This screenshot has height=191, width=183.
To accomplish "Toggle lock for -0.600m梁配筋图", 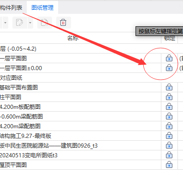I will click(x=169, y=116).
